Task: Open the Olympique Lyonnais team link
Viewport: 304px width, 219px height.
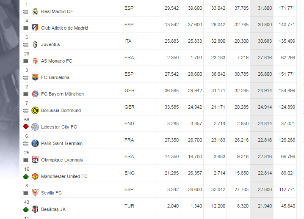Action: 62,160
